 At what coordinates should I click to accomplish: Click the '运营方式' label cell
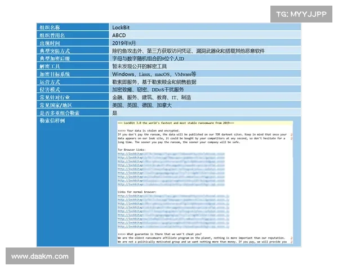coord(73,82)
